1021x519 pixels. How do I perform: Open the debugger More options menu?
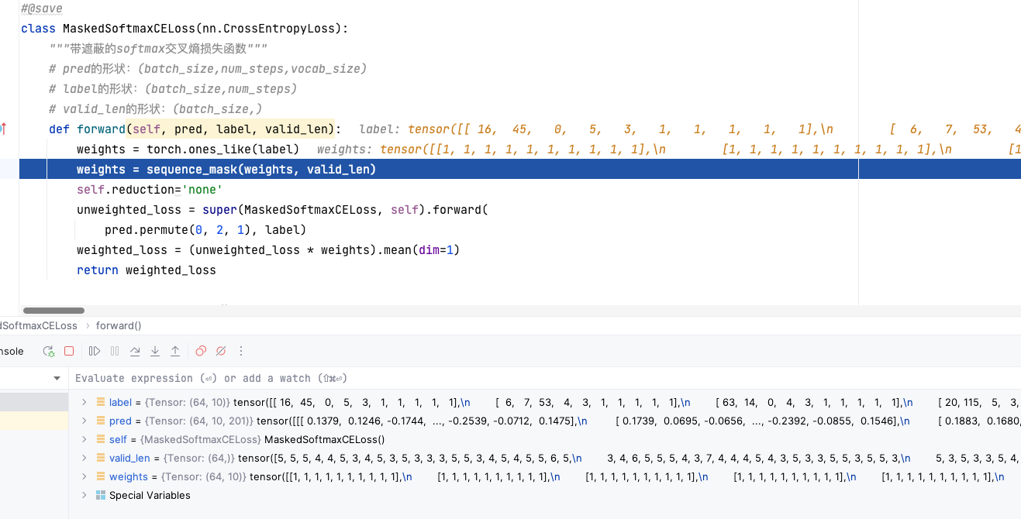(240, 351)
